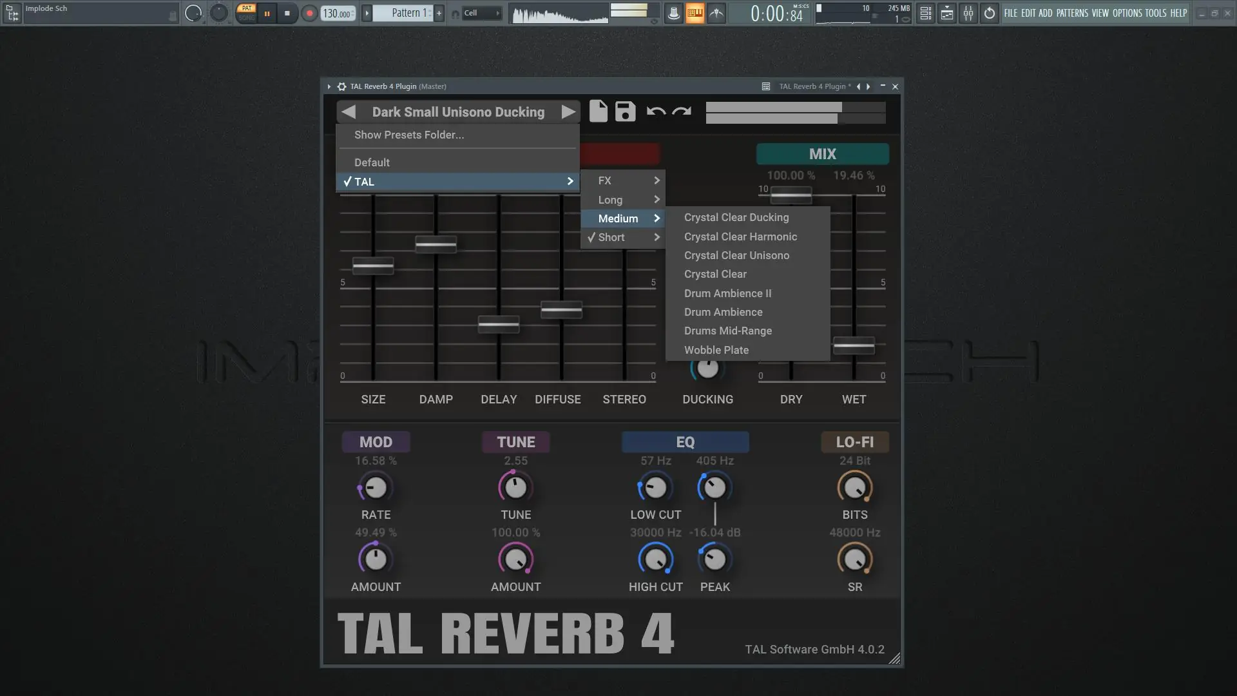Click the tempo 130.000 field
1237x696 pixels.
click(x=337, y=13)
